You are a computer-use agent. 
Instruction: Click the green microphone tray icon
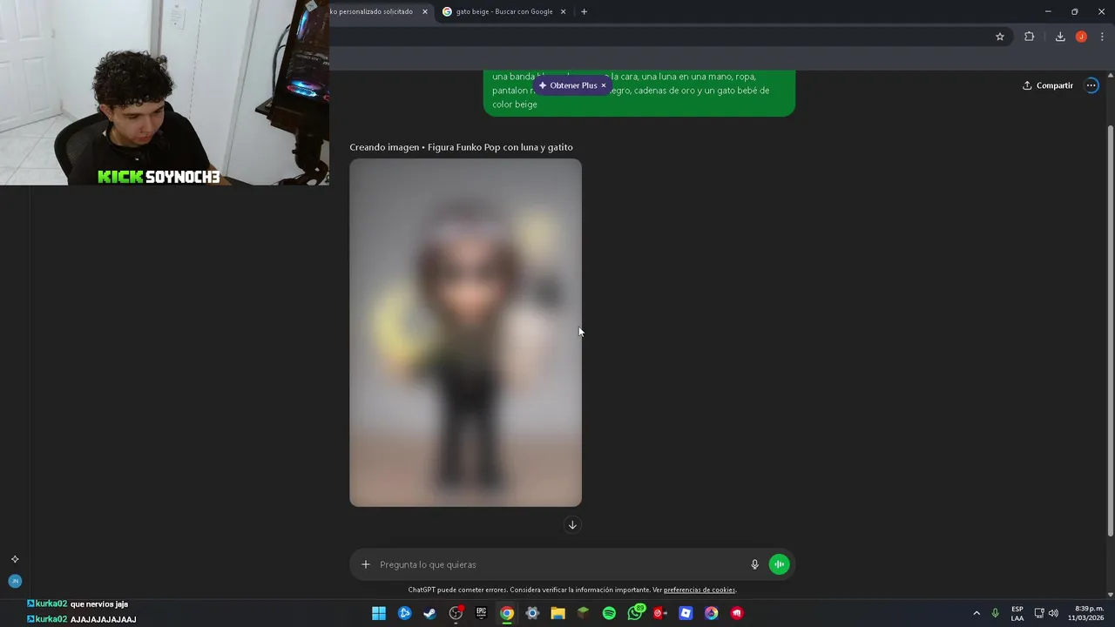[x=995, y=613]
